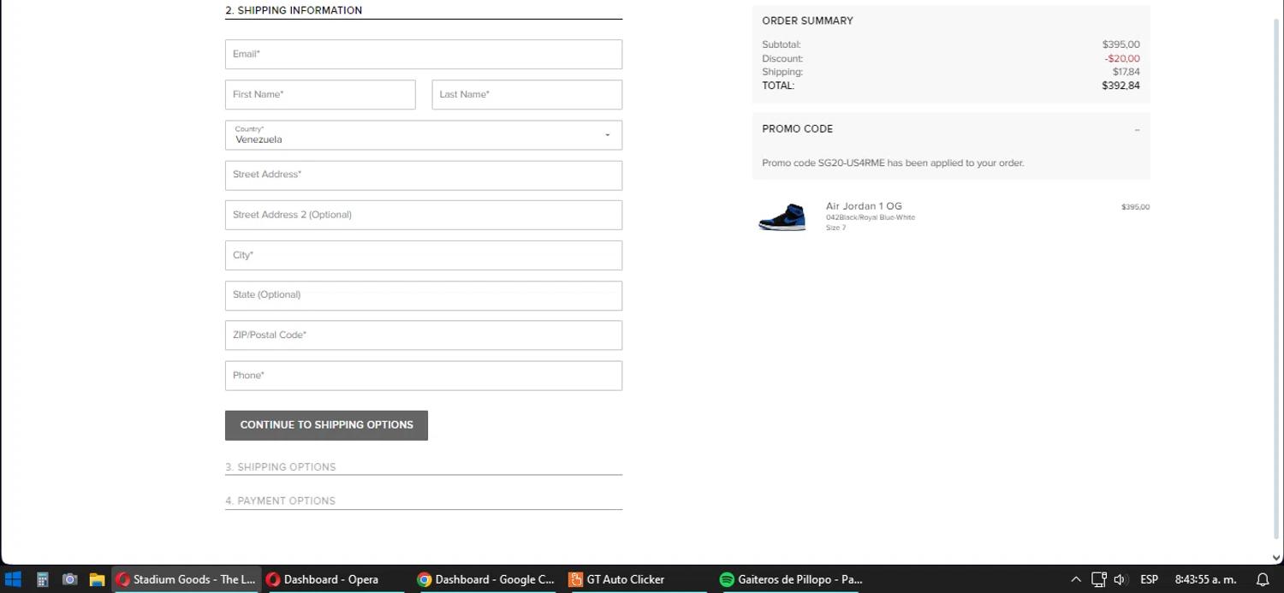Show hidden system tray icons
Screen dimensions: 1284x593
click(1076, 579)
